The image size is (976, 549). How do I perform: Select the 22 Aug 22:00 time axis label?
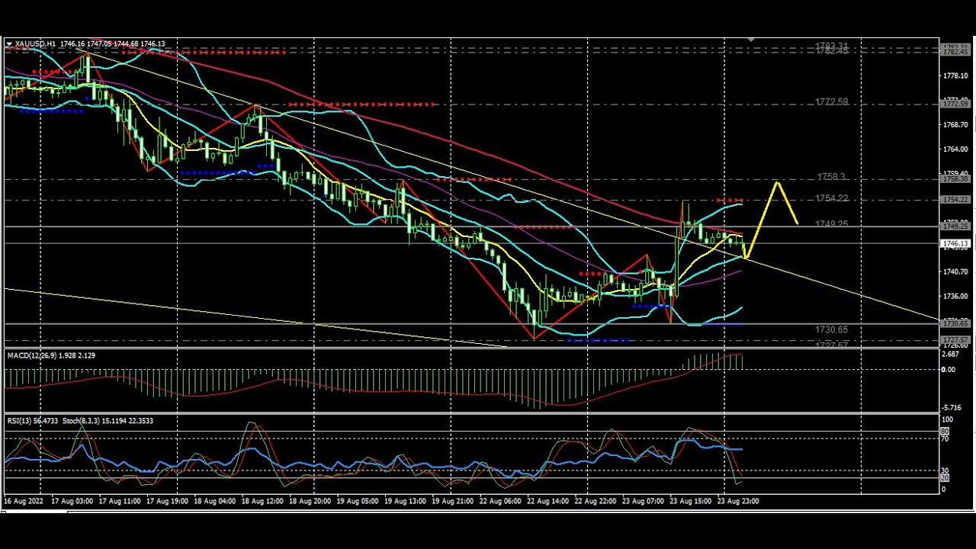click(x=596, y=501)
